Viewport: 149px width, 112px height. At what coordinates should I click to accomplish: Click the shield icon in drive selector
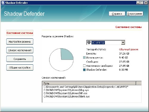pyautogui.click(x=89, y=43)
